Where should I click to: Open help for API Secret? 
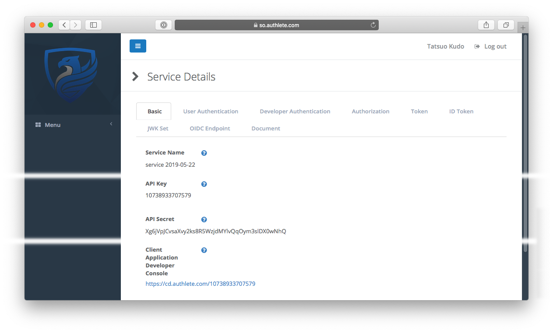[204, 220]
